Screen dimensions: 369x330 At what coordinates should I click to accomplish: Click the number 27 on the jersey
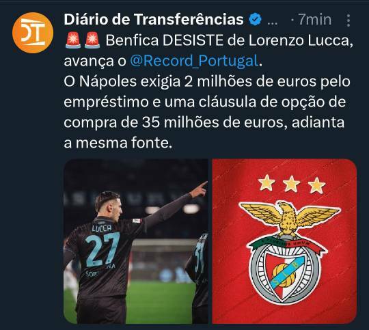(102, 249)
